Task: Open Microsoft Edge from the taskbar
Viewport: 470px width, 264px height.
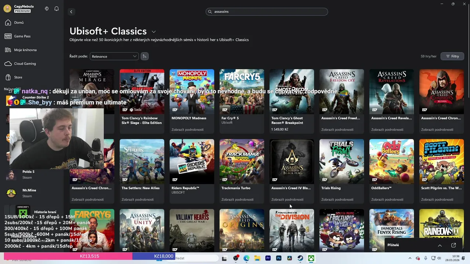Action: click(x=246, y=258)
